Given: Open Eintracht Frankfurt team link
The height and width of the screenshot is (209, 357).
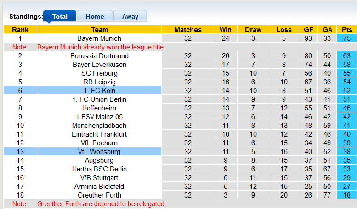Looking at the screenshot, I should tap(99, 134).
